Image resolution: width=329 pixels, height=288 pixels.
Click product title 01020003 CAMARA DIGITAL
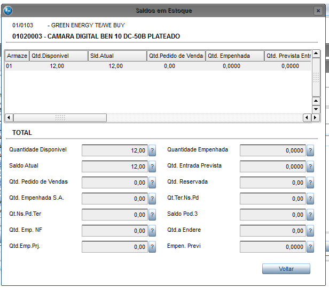click(96, 36)
